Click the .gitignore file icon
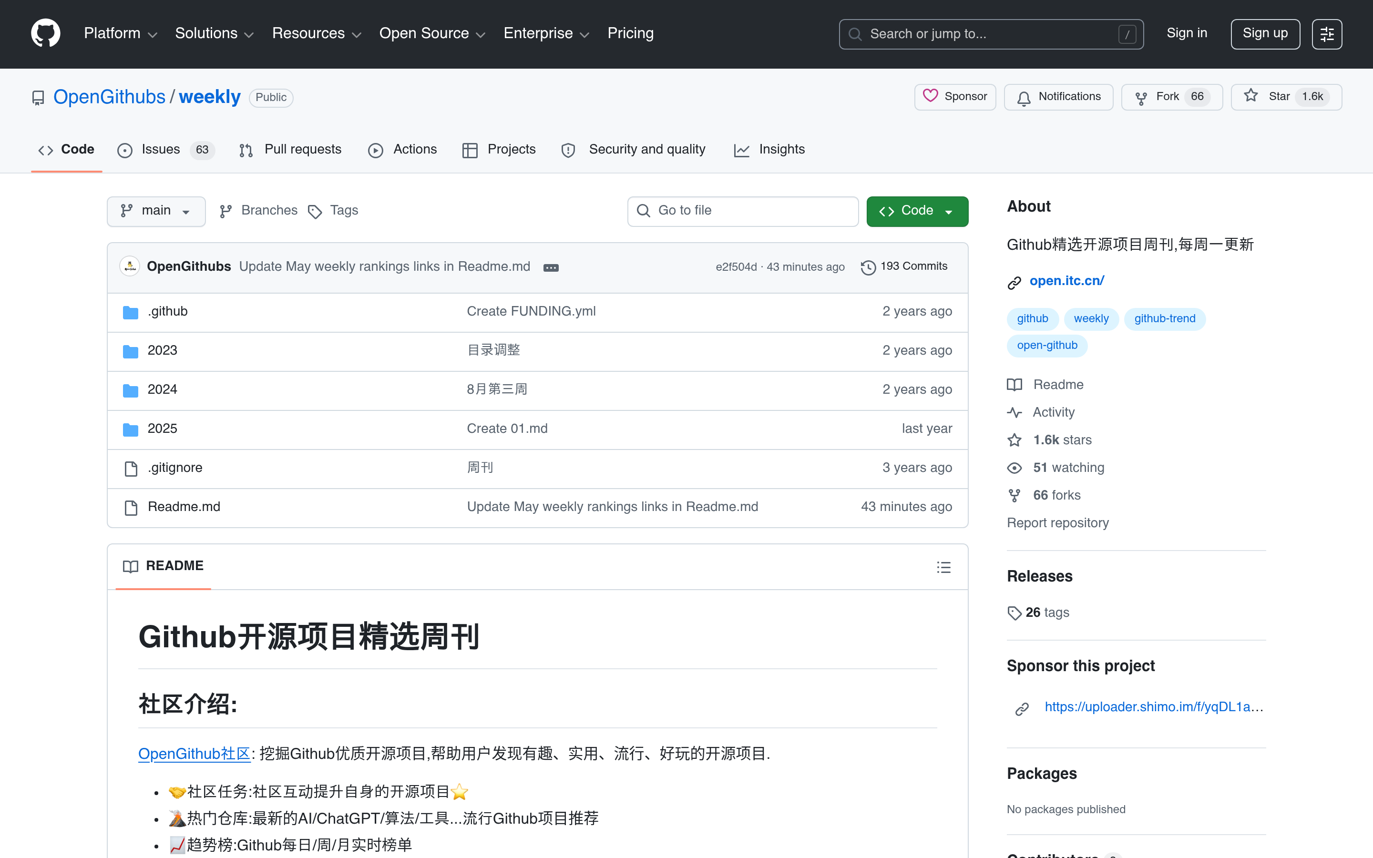1373x858 pixels. coord(131,468)
